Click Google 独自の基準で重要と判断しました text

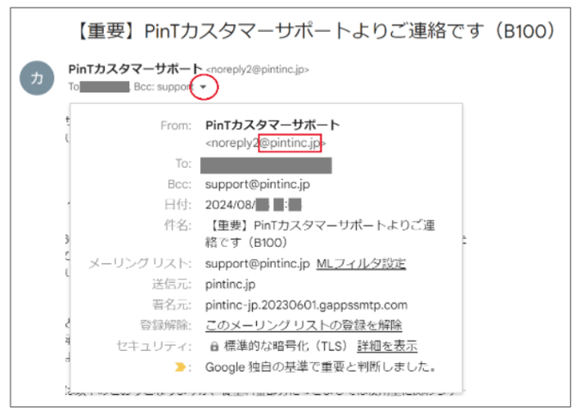click(321, 367)
